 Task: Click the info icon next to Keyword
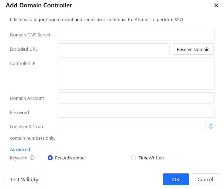click(x=32, y=158)
